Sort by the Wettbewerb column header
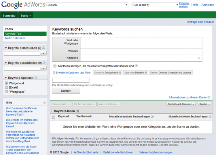 coord(84,116)
